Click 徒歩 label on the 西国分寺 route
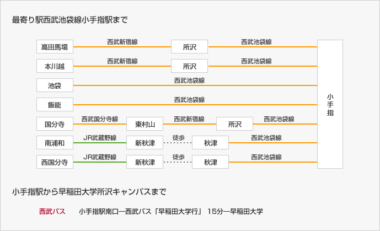Viewport: 380px width, 231px height. click(x=179, y=157)
